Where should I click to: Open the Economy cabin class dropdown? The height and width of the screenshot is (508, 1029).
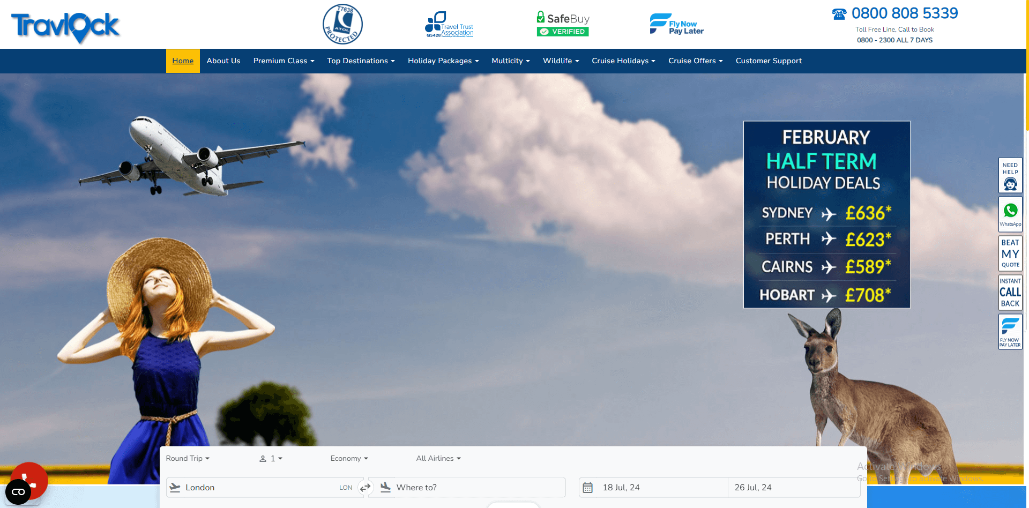coord(349,459)
